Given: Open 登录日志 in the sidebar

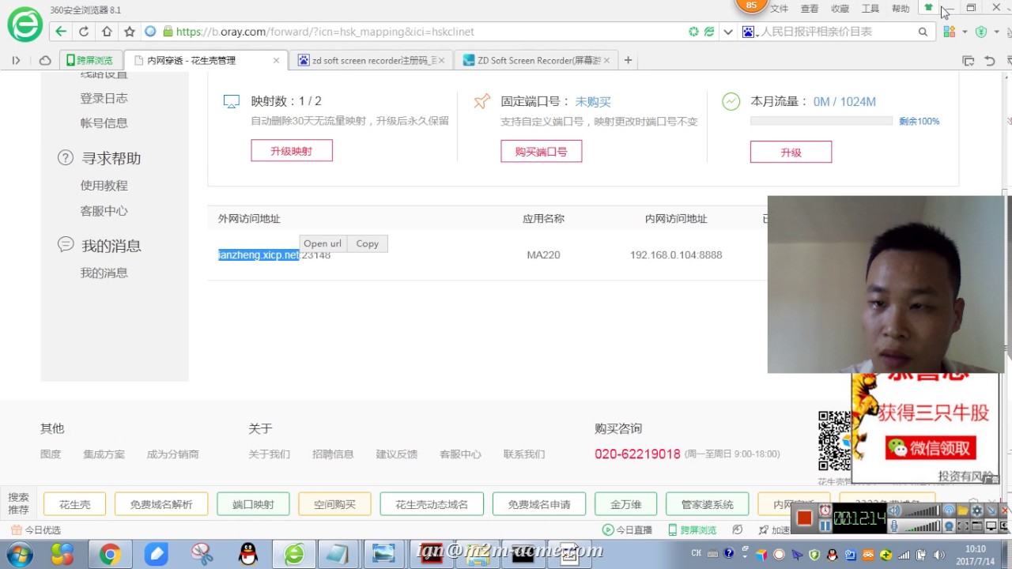Looking at the screenshot, I should coord(104,98).
